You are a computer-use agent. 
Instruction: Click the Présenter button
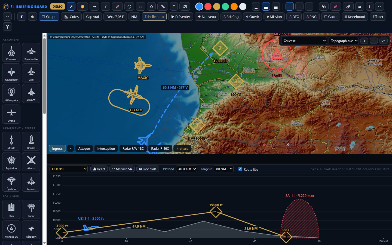point(180,17)
